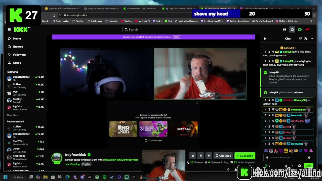Screen dimensions: 322x181
Task: Open the chat three-dot options menu
Action: (312, 39)
